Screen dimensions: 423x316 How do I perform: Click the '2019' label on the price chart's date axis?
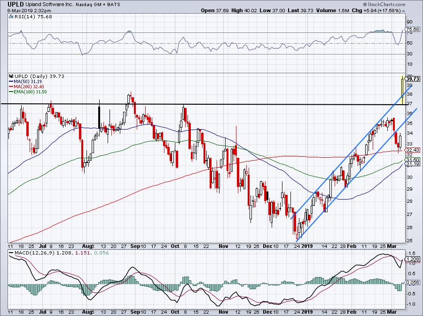(x=307, y=246)
